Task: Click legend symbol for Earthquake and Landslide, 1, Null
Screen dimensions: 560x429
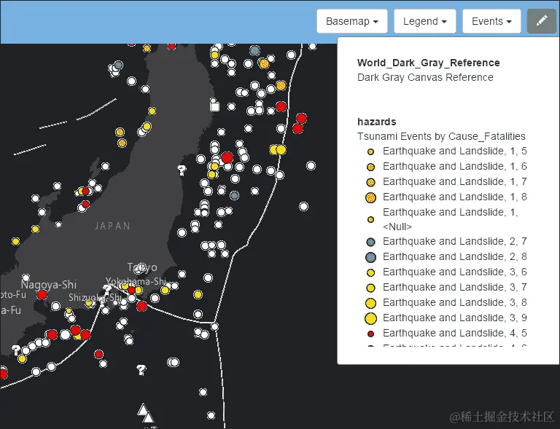Action: click(370, 220)
